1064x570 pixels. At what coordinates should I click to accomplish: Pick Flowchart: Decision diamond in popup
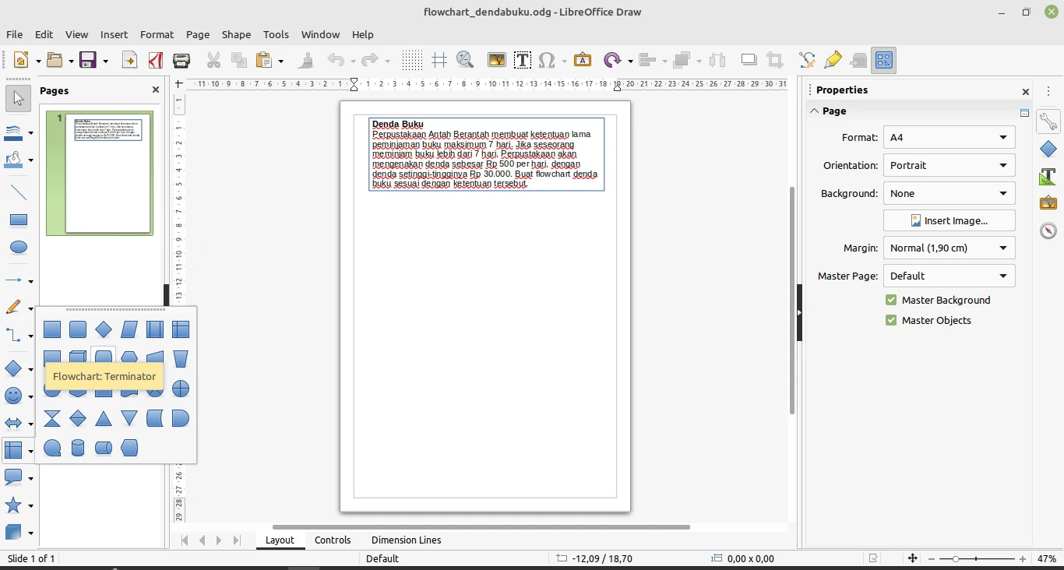(104, 329)
